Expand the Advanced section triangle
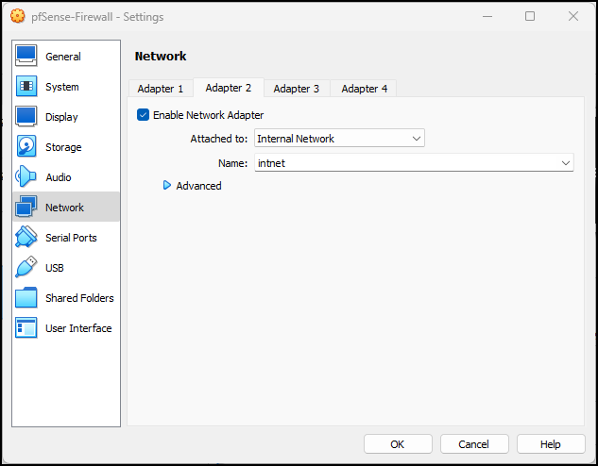Image resolution: width=598 pixels, height=466 pixels. click(x=166, y=186)
